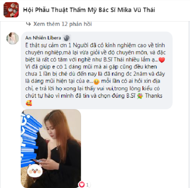Open the group's red profile picture
Viewport: 190px width, 188px height.
click(11, 10)
